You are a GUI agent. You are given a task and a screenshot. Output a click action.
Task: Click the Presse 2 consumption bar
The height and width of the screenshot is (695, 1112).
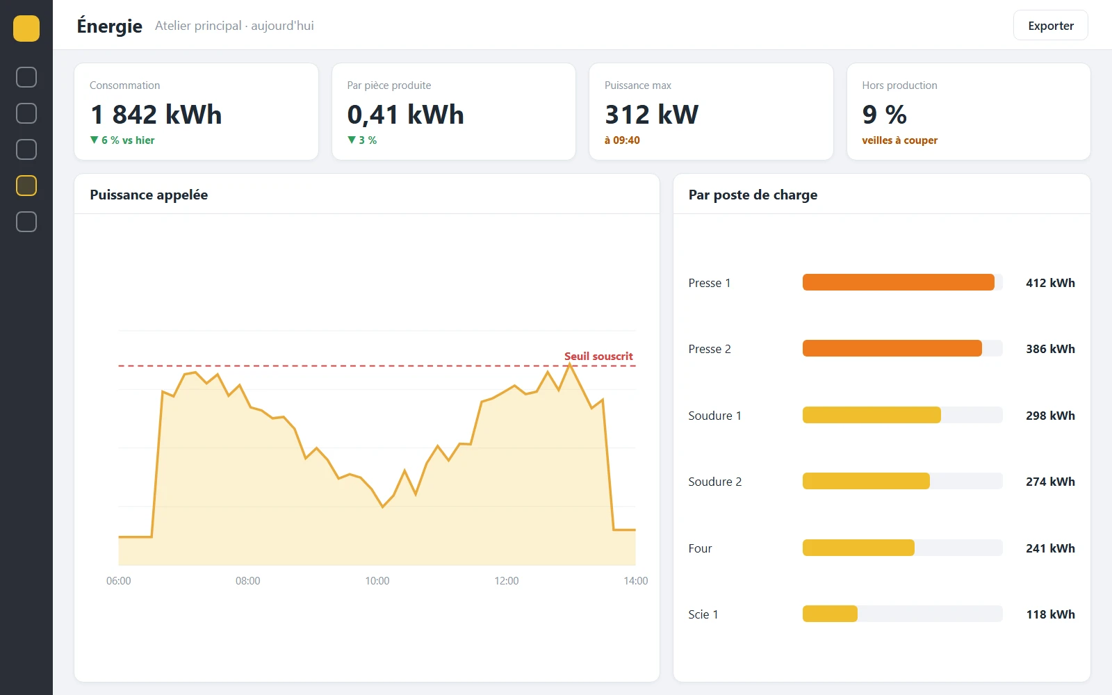pos(902,348)
